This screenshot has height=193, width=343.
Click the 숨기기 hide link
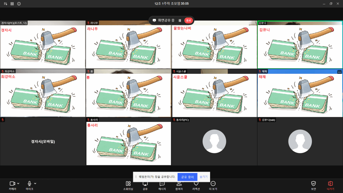[x=203, y=177]
